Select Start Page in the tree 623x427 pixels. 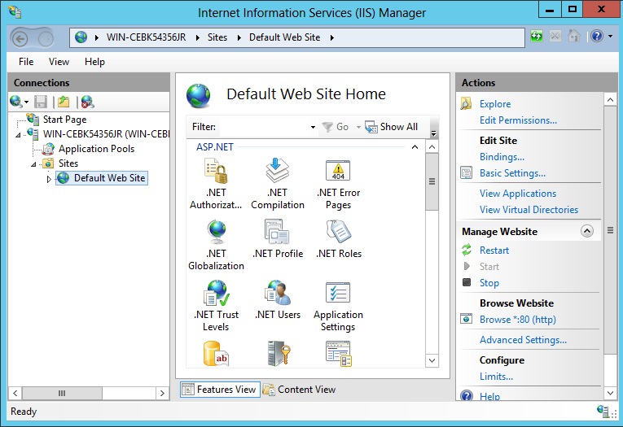(64, 120)
